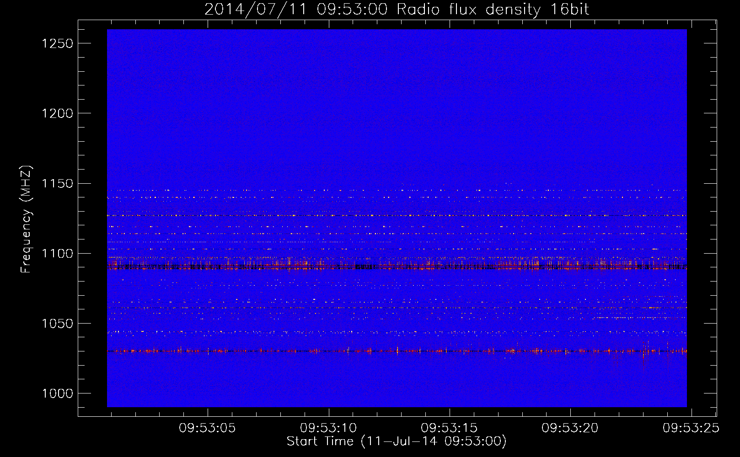740x457 pixels.
Task: Click the 09:53:15 time tick label
Action: (x=449, y=428)
